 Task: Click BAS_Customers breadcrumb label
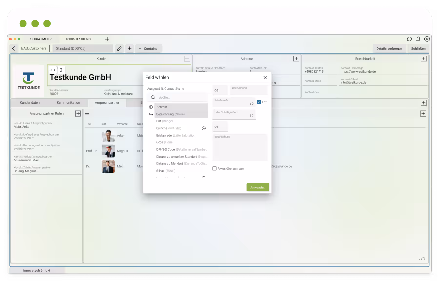pyautogui.click(x=34, y=48)
